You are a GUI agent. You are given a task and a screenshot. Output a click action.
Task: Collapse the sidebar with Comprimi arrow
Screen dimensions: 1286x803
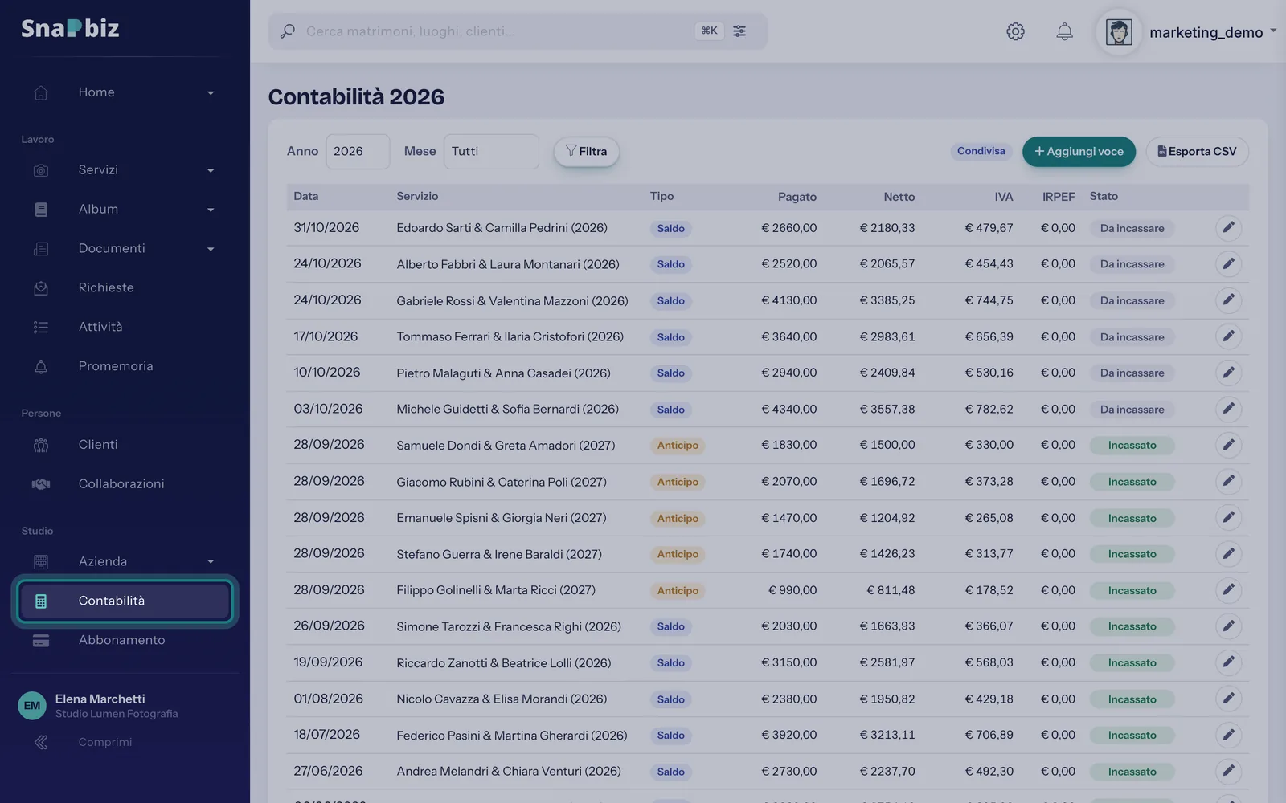pyautogui.click(x=41, y=742)
